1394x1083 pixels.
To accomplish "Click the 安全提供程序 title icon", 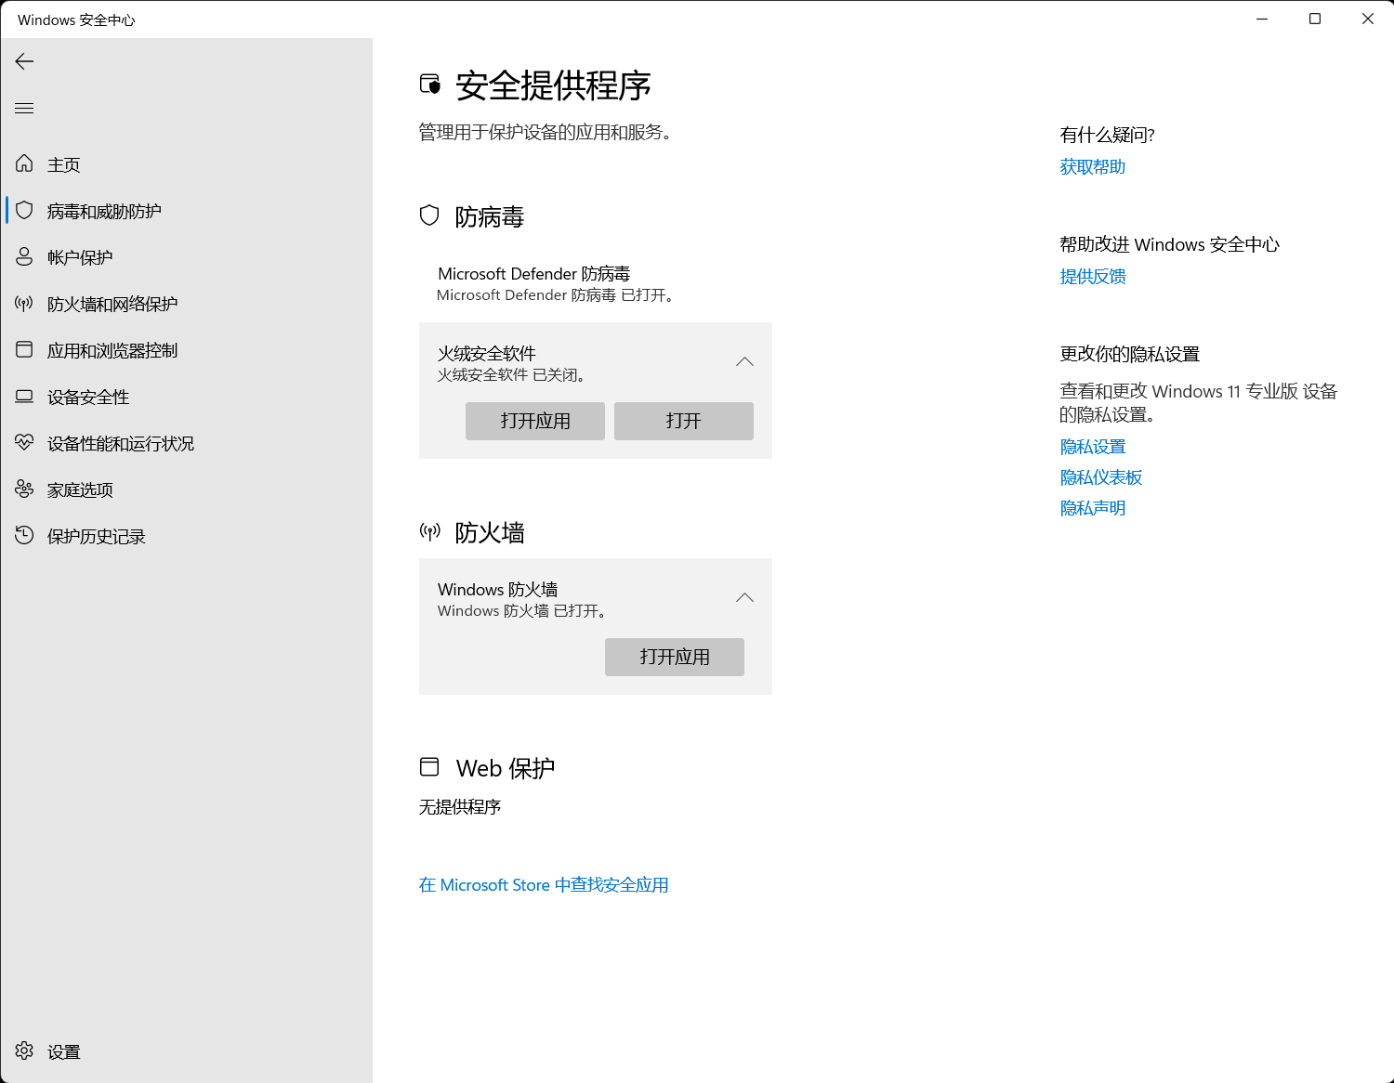I will point(429,85).
